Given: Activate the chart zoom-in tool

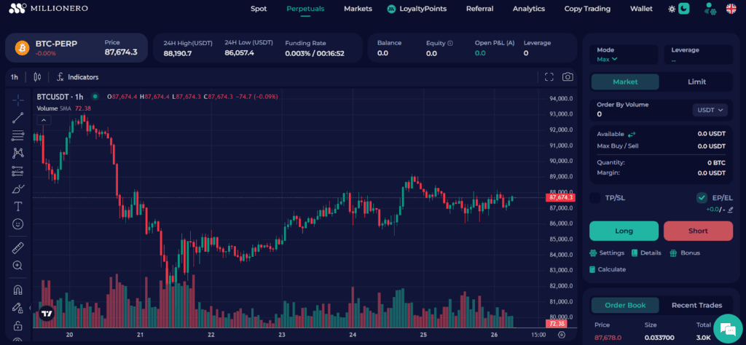Looking at the screenshot, I should (x=18, y=266).
